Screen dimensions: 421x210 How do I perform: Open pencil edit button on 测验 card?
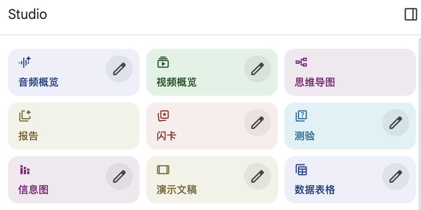[x=396, y=123]
